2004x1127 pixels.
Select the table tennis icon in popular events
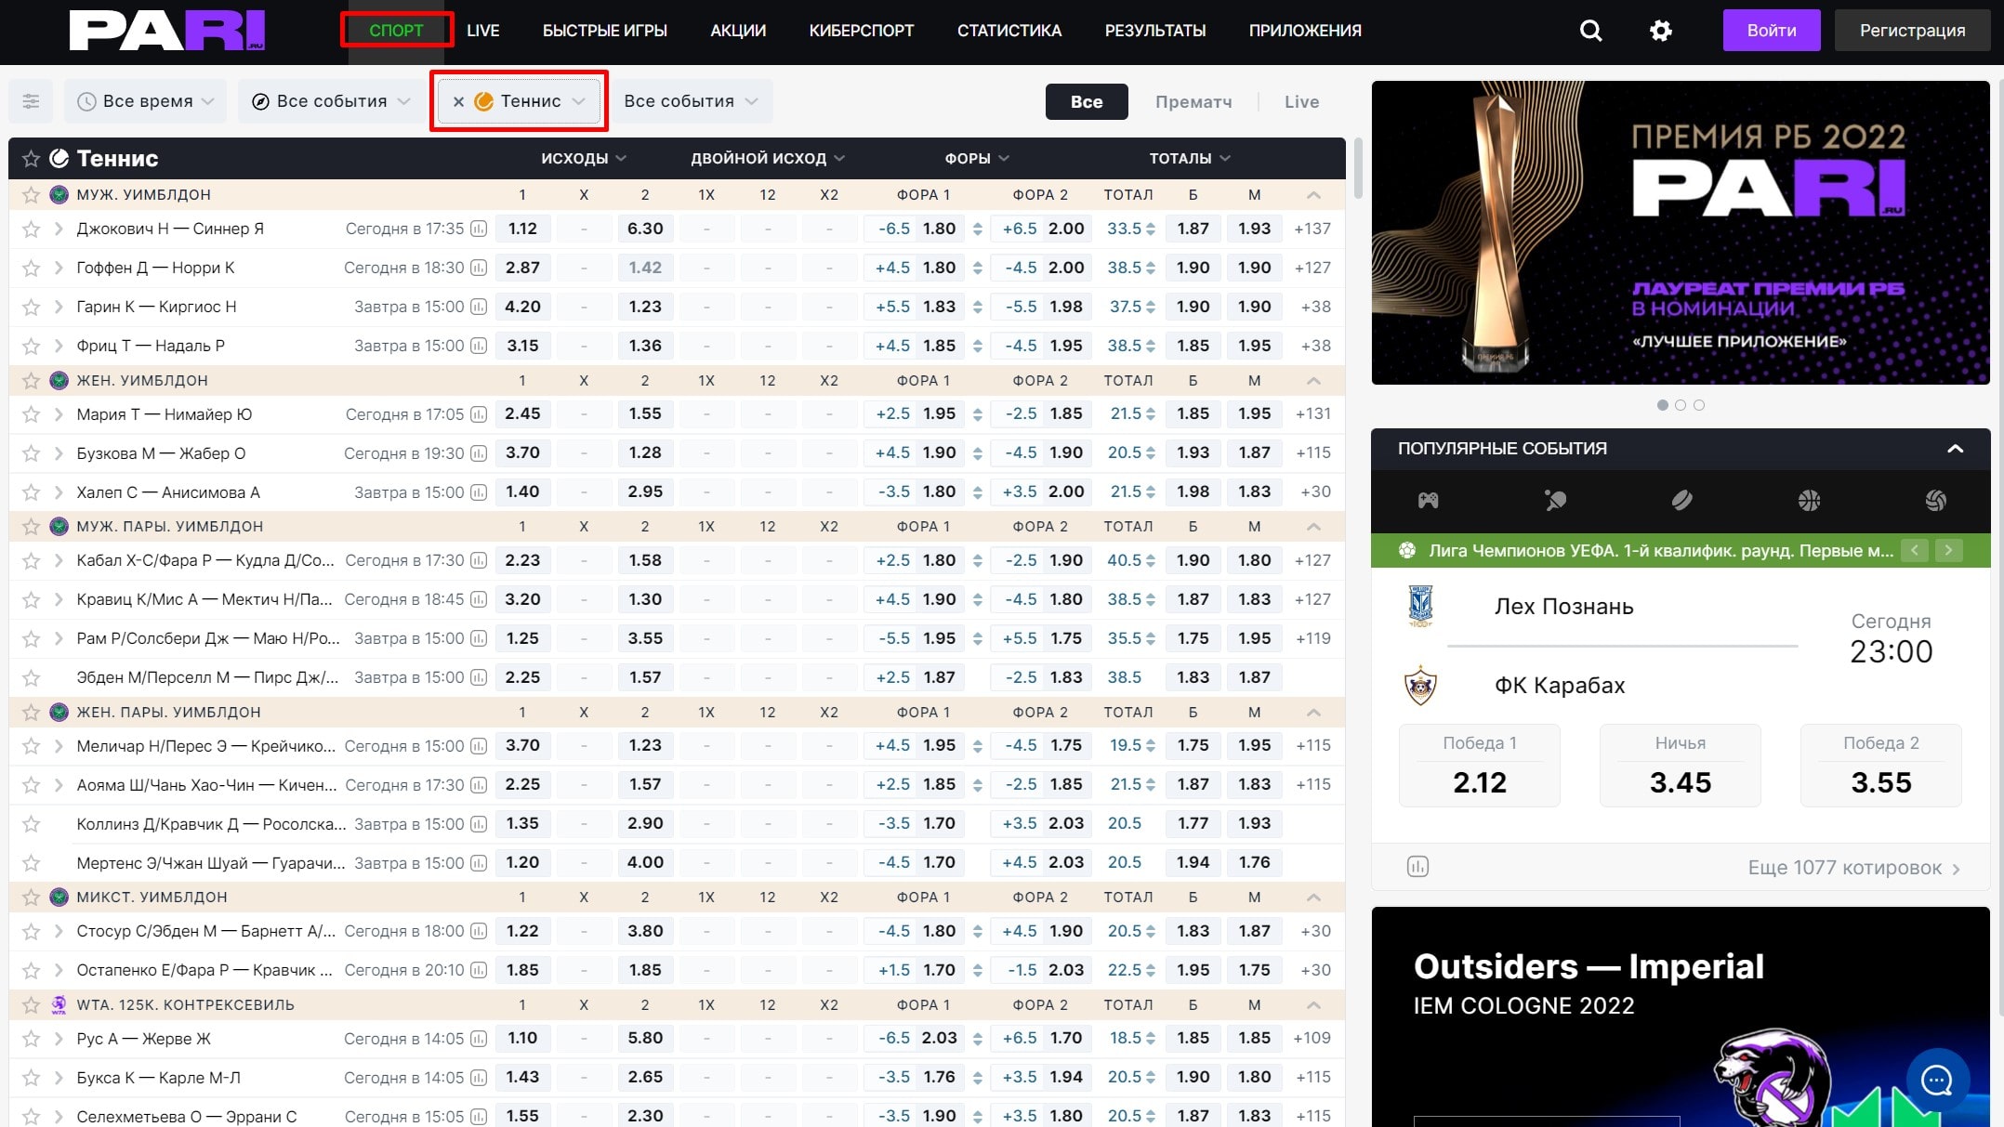click(1555, 501)
